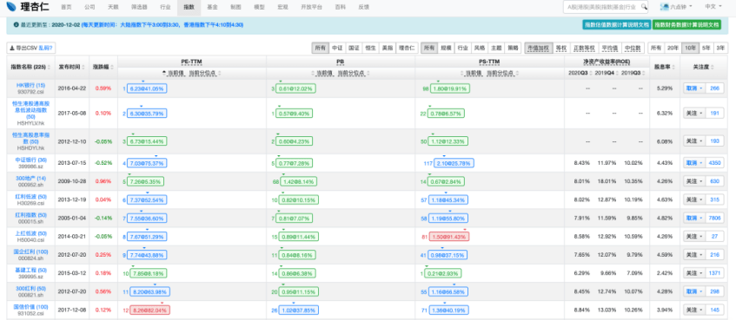Select 市值加权 weighting option
This screenshot has height=320, width=736.
539,48
